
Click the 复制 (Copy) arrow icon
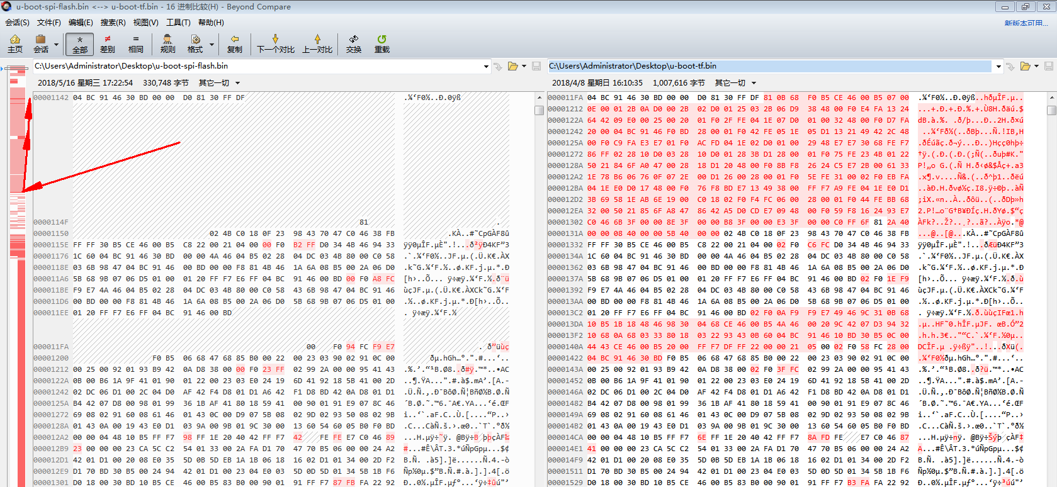[x=235, y=43]
